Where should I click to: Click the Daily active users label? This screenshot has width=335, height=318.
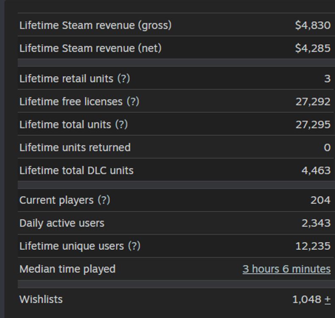coord(62,223)
